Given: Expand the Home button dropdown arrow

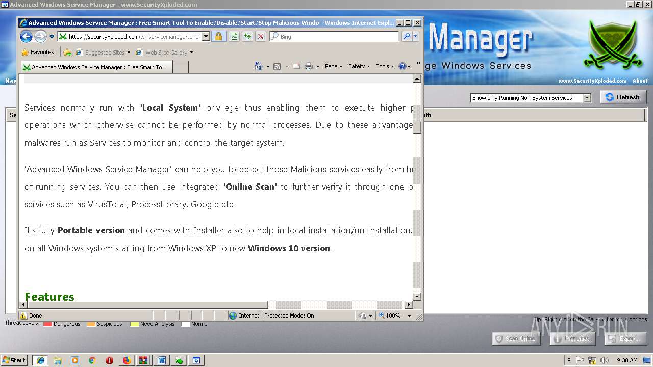Looking at the screenshot, I should (268, 66).
